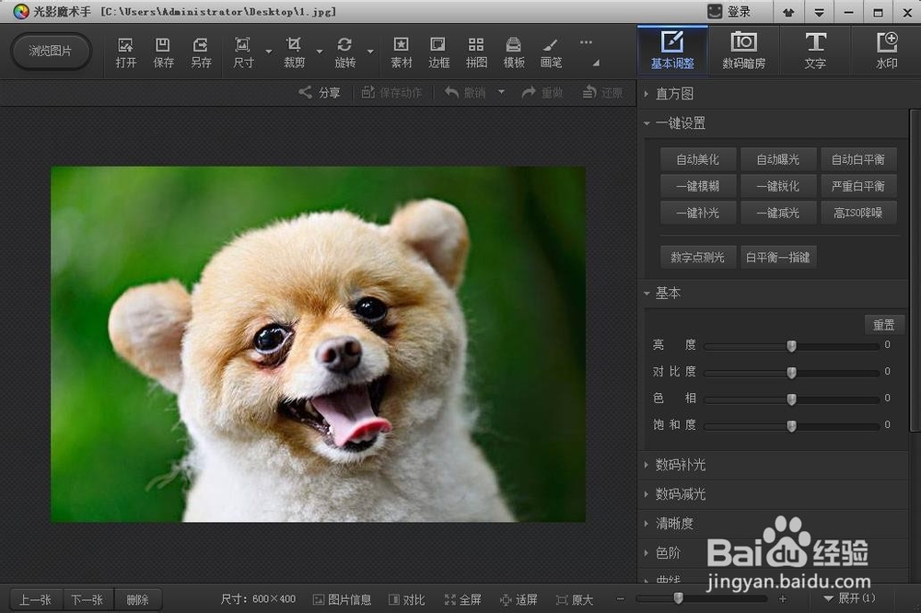
Task: Fit image to screen with 适屏
Action: tap(519, 599)
